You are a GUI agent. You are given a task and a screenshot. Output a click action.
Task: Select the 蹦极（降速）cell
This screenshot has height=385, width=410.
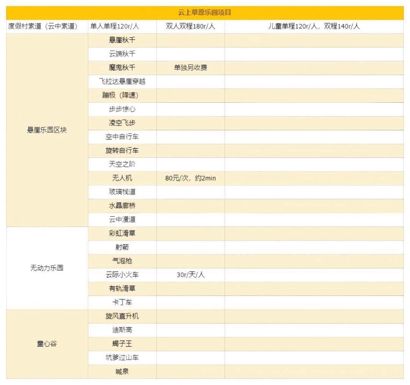[x=122, y=95]
